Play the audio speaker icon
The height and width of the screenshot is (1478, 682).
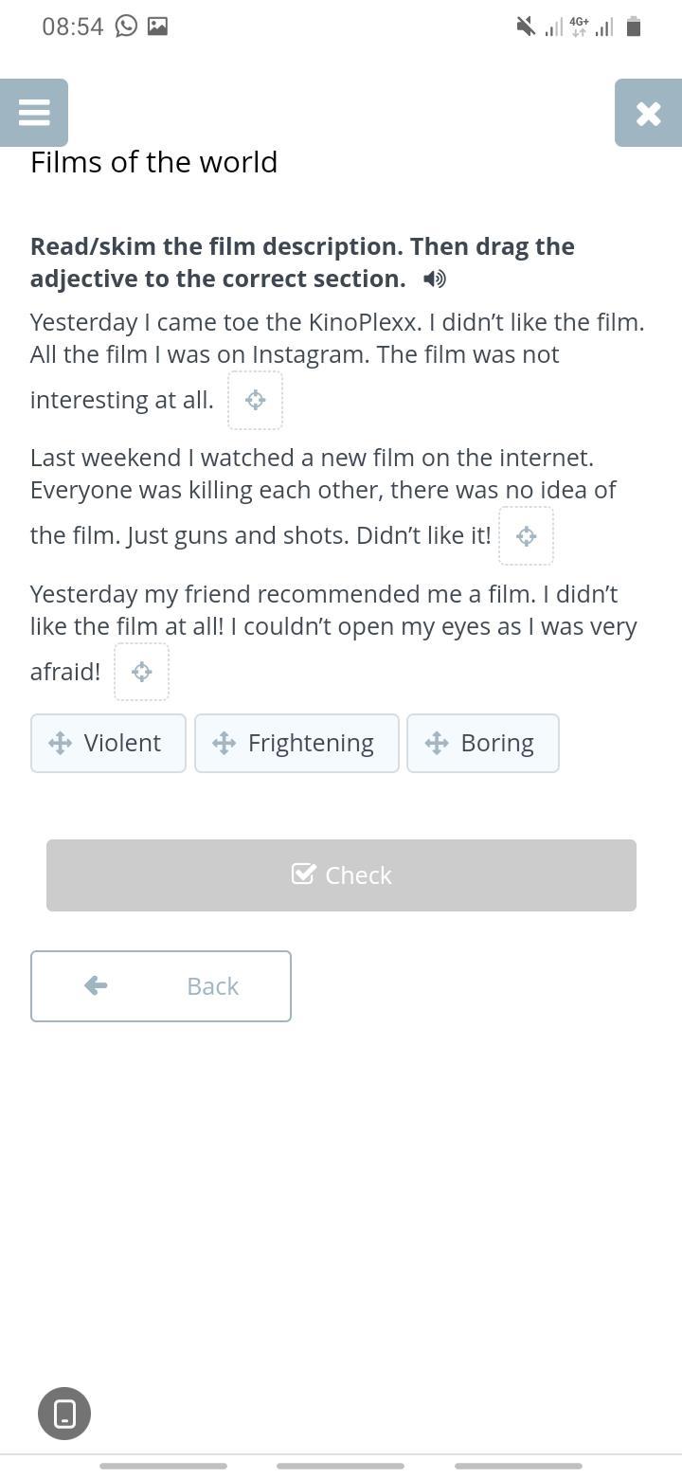pos(435,279)
